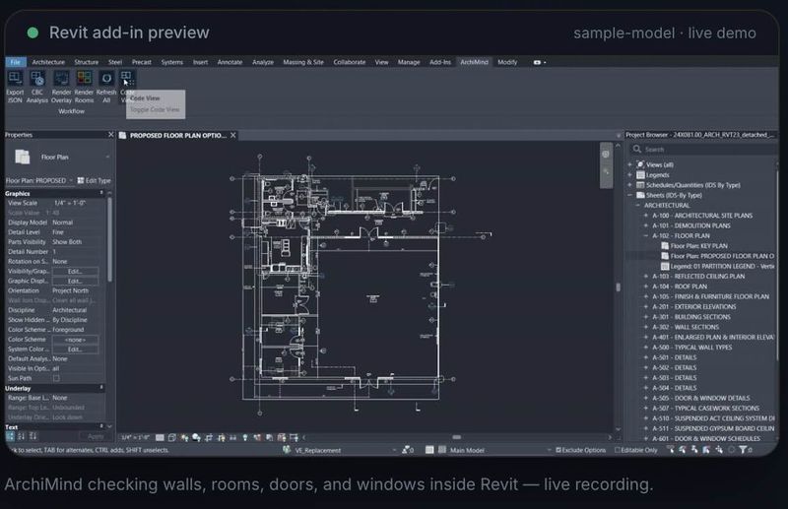The width and height of the screenshot is (788, 509).
Task: Click the Reveal Hidden Elements lightbulb icon
Action: coord(245,438)
